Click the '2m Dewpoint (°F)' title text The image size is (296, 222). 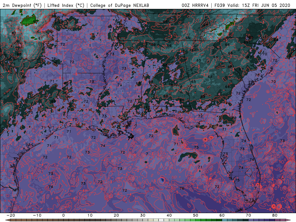22,5
